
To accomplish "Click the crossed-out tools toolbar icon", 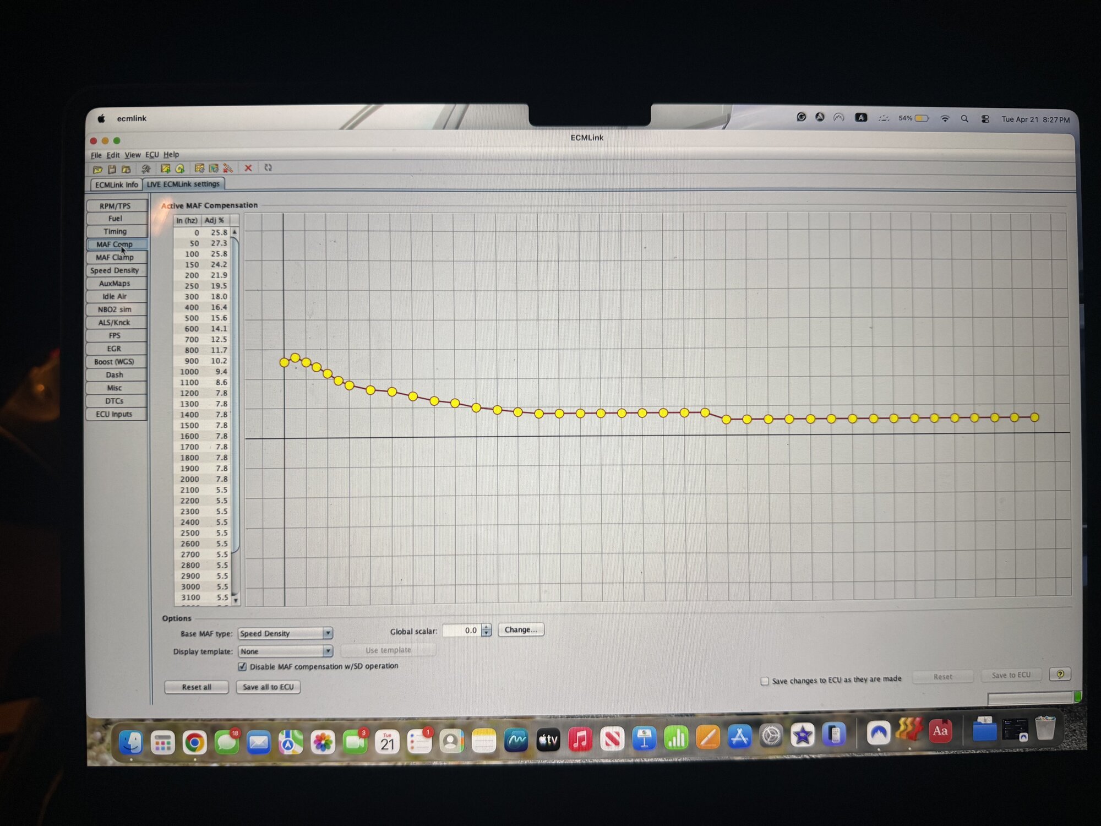I will [228, 168].
